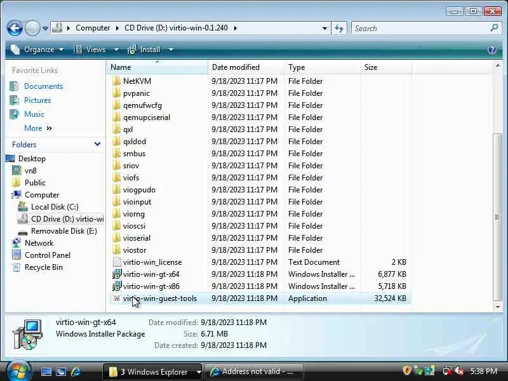Open Music favorite link
The width and height of the screenshot is (508, 381).
(x=34, y=114)
